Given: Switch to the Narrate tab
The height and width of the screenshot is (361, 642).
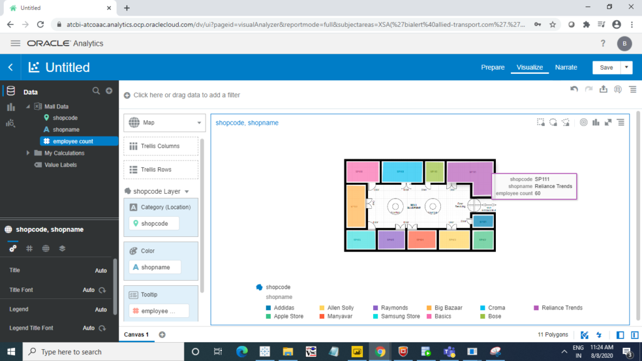Looking at the screenshot, I should point(566,67).
